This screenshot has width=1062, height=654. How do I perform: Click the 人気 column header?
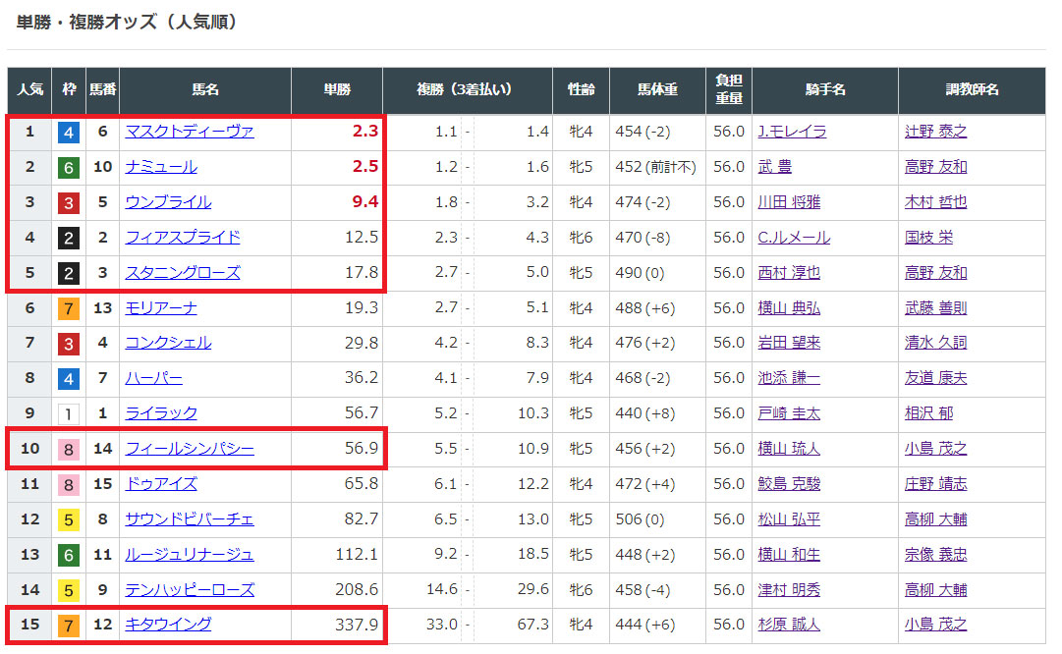(29, 89)
